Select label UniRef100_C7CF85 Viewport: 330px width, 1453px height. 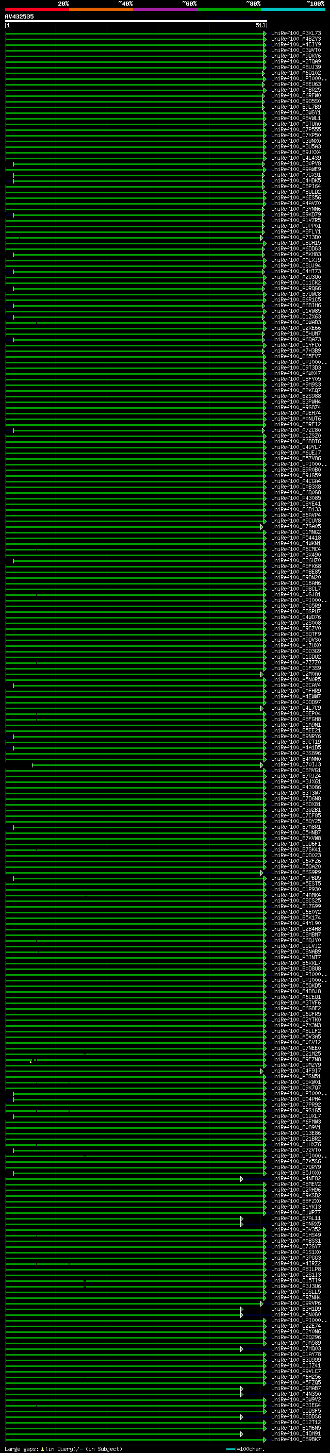pos(296,815)
